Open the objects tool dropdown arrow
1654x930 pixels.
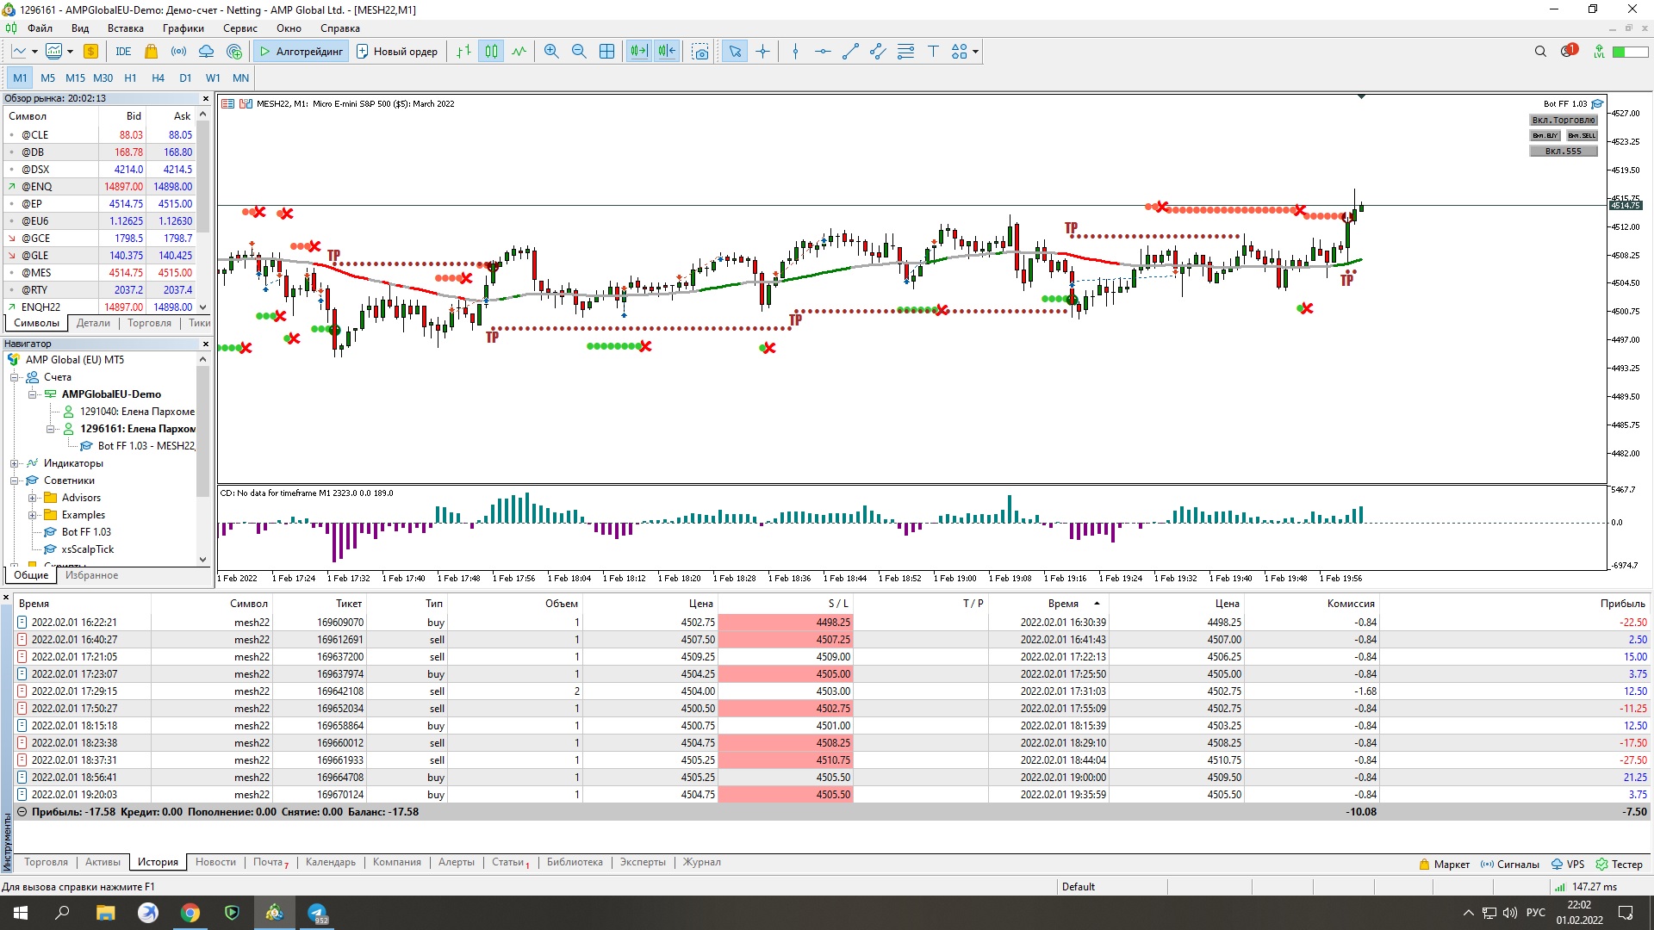click(975, 52)
